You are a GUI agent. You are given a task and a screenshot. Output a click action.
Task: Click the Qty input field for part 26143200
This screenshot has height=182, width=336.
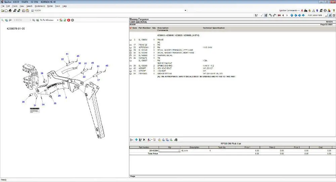coord(169,151)
